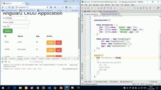This screenshot has height=90, width=161.
Task: Click Chrome's back arrow
Action: tap(3, 7)
